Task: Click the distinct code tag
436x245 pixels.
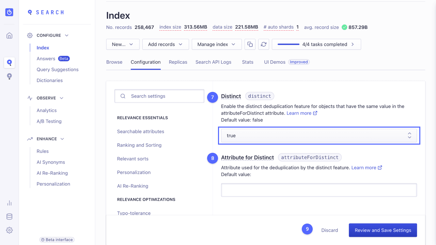Action: point(260,96)
